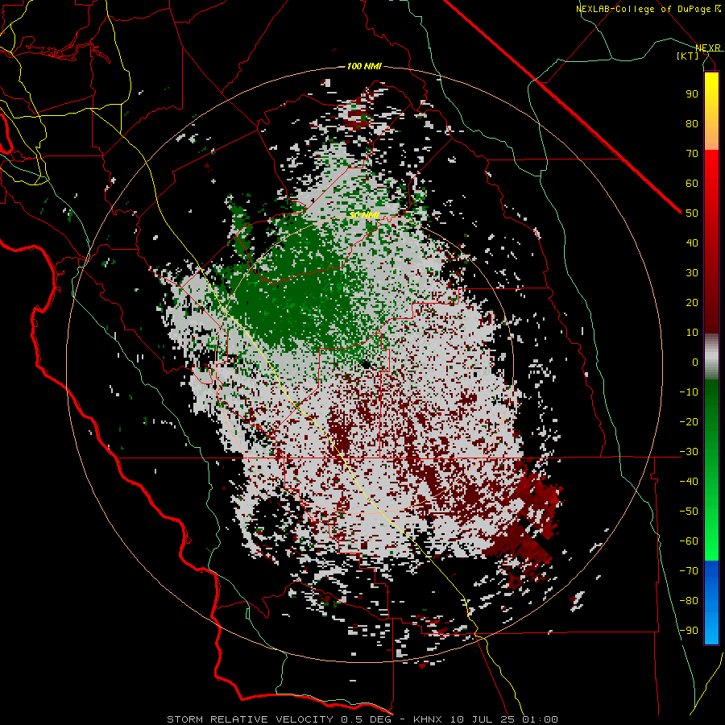This screenshot has height=725, width=725.
Task: Select the 40 value on velocity scale
Action: point(692,242)
